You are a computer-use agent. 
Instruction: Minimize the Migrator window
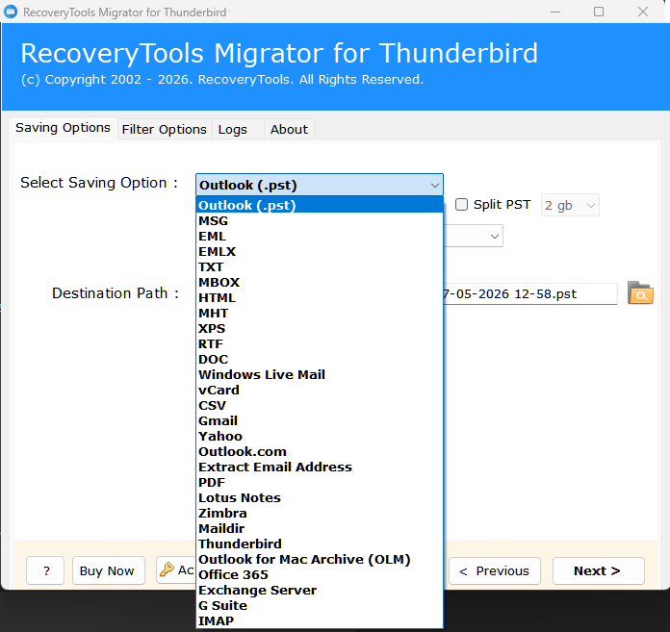click(555, 12)
